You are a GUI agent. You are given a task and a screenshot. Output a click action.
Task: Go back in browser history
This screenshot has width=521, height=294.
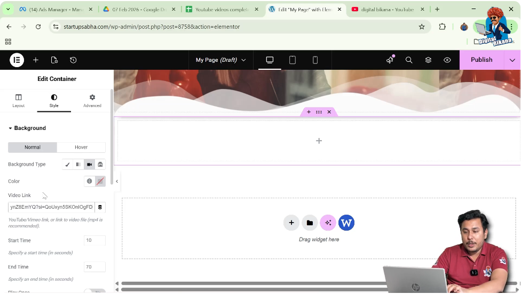(x=9, y=27)
